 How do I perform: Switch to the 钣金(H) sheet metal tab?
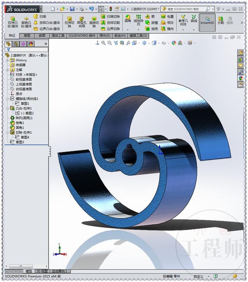coord(120,36)
